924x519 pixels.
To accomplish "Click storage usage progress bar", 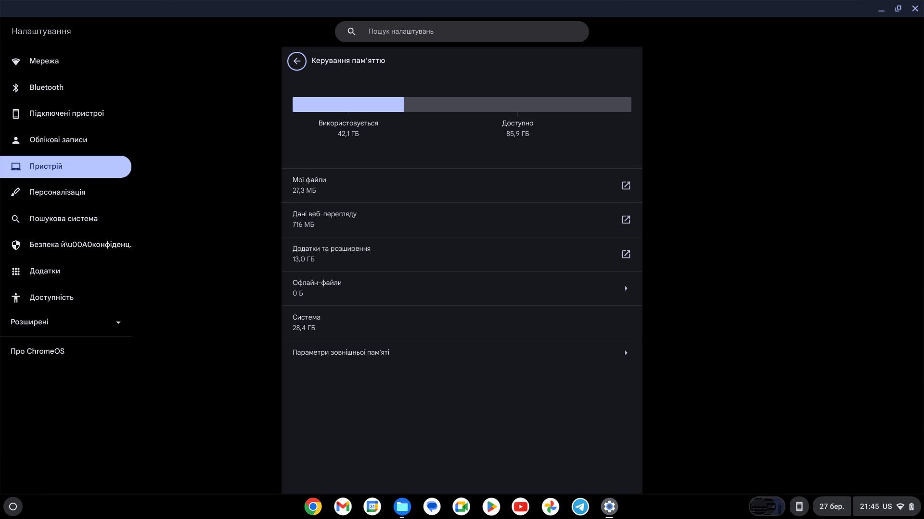I will click(x=462, y=104).
